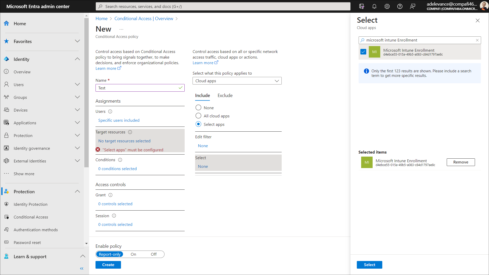
Task: Open the notifications bell icon
Action: [x=374, y=6]
